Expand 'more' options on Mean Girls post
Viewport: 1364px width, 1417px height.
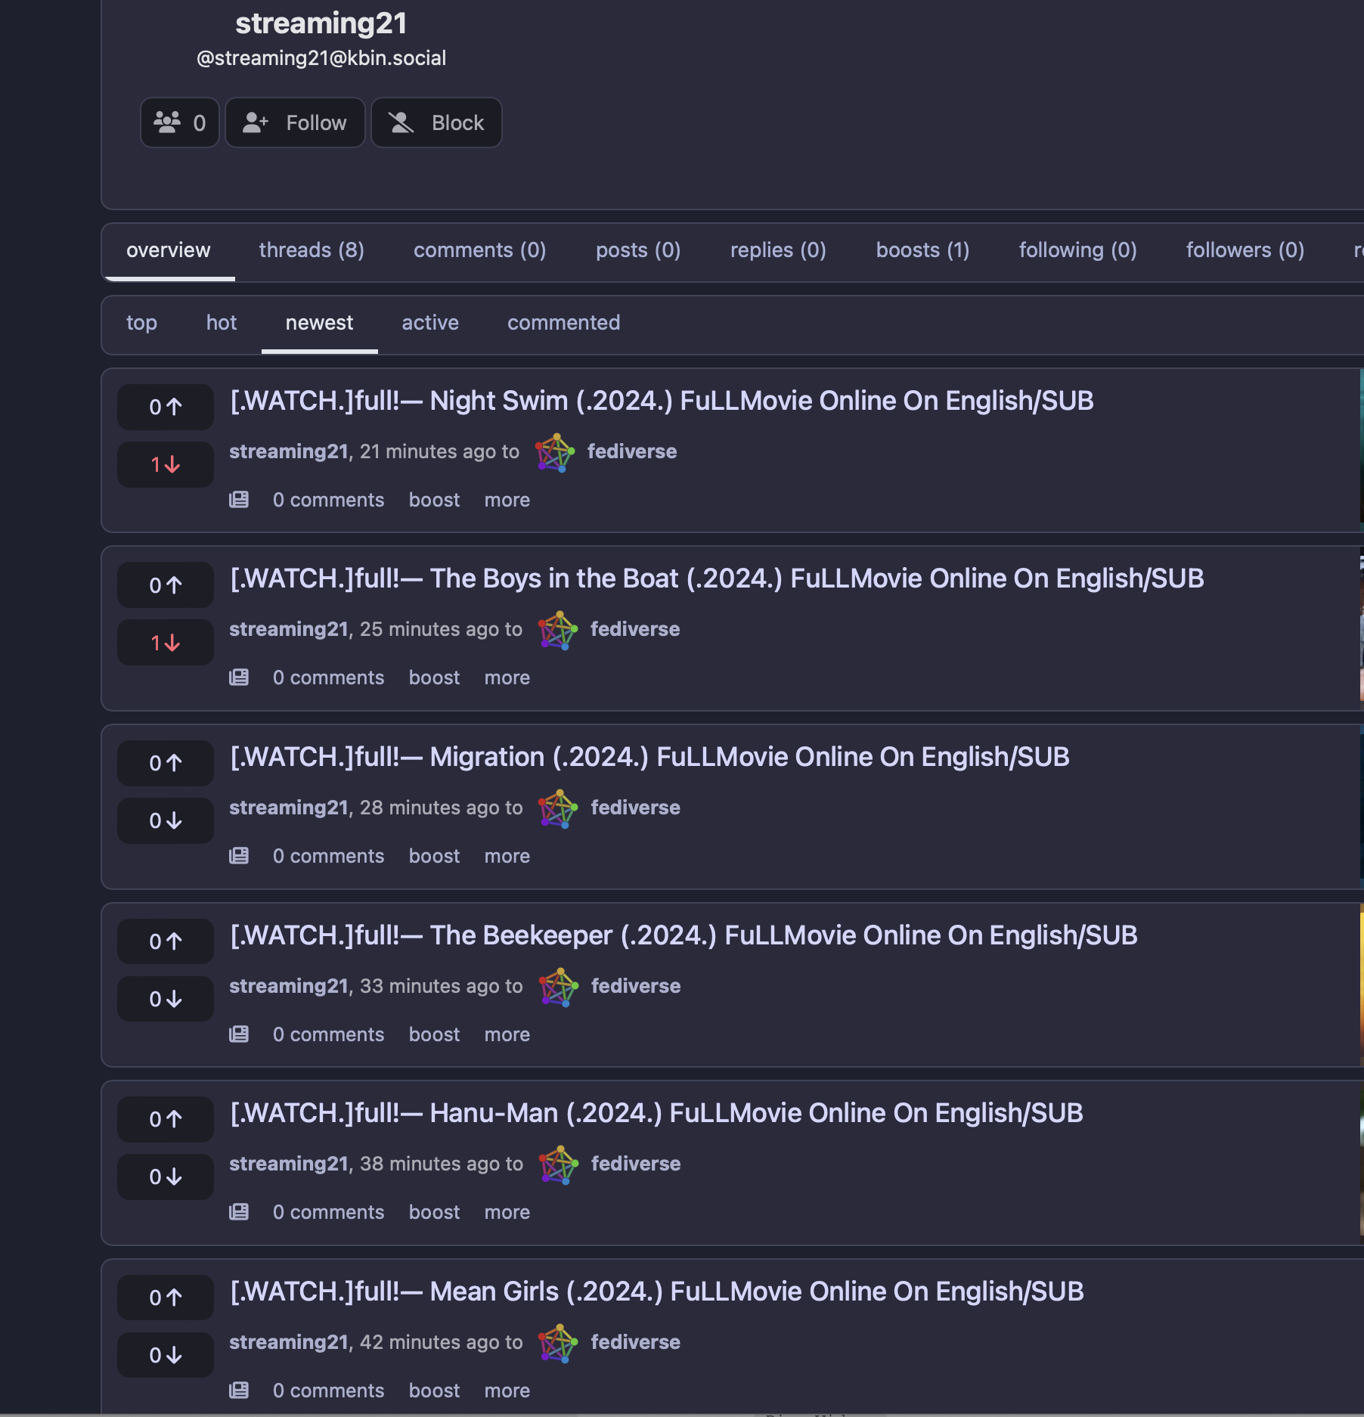tap(507, 1391)
